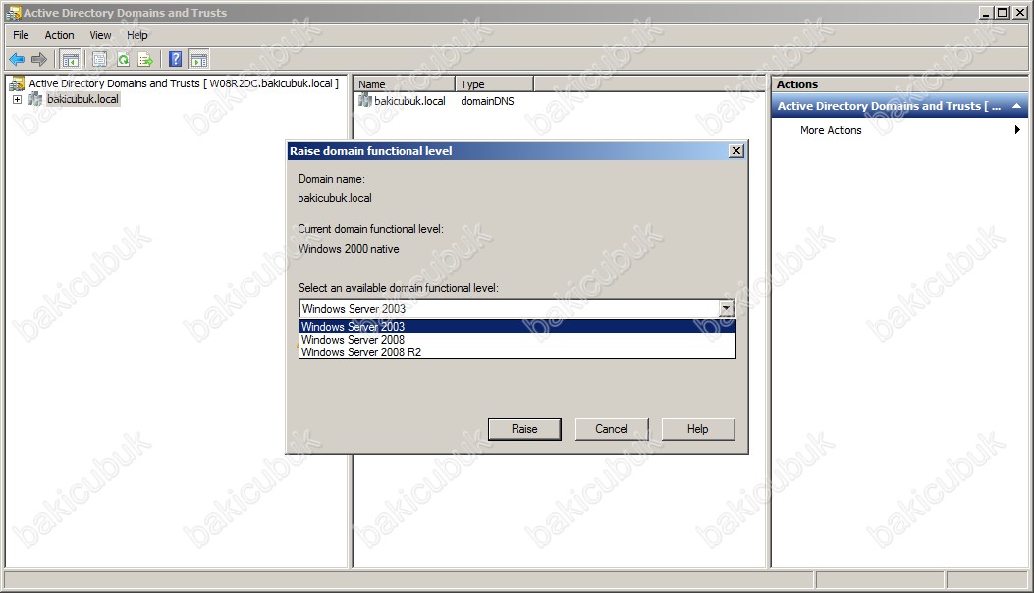
Task: Choose Windows Server 2008 in dropdown list
Action: tap(517, 339)
